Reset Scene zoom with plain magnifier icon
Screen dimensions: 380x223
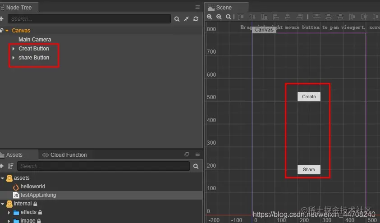[x=228, y=17]
